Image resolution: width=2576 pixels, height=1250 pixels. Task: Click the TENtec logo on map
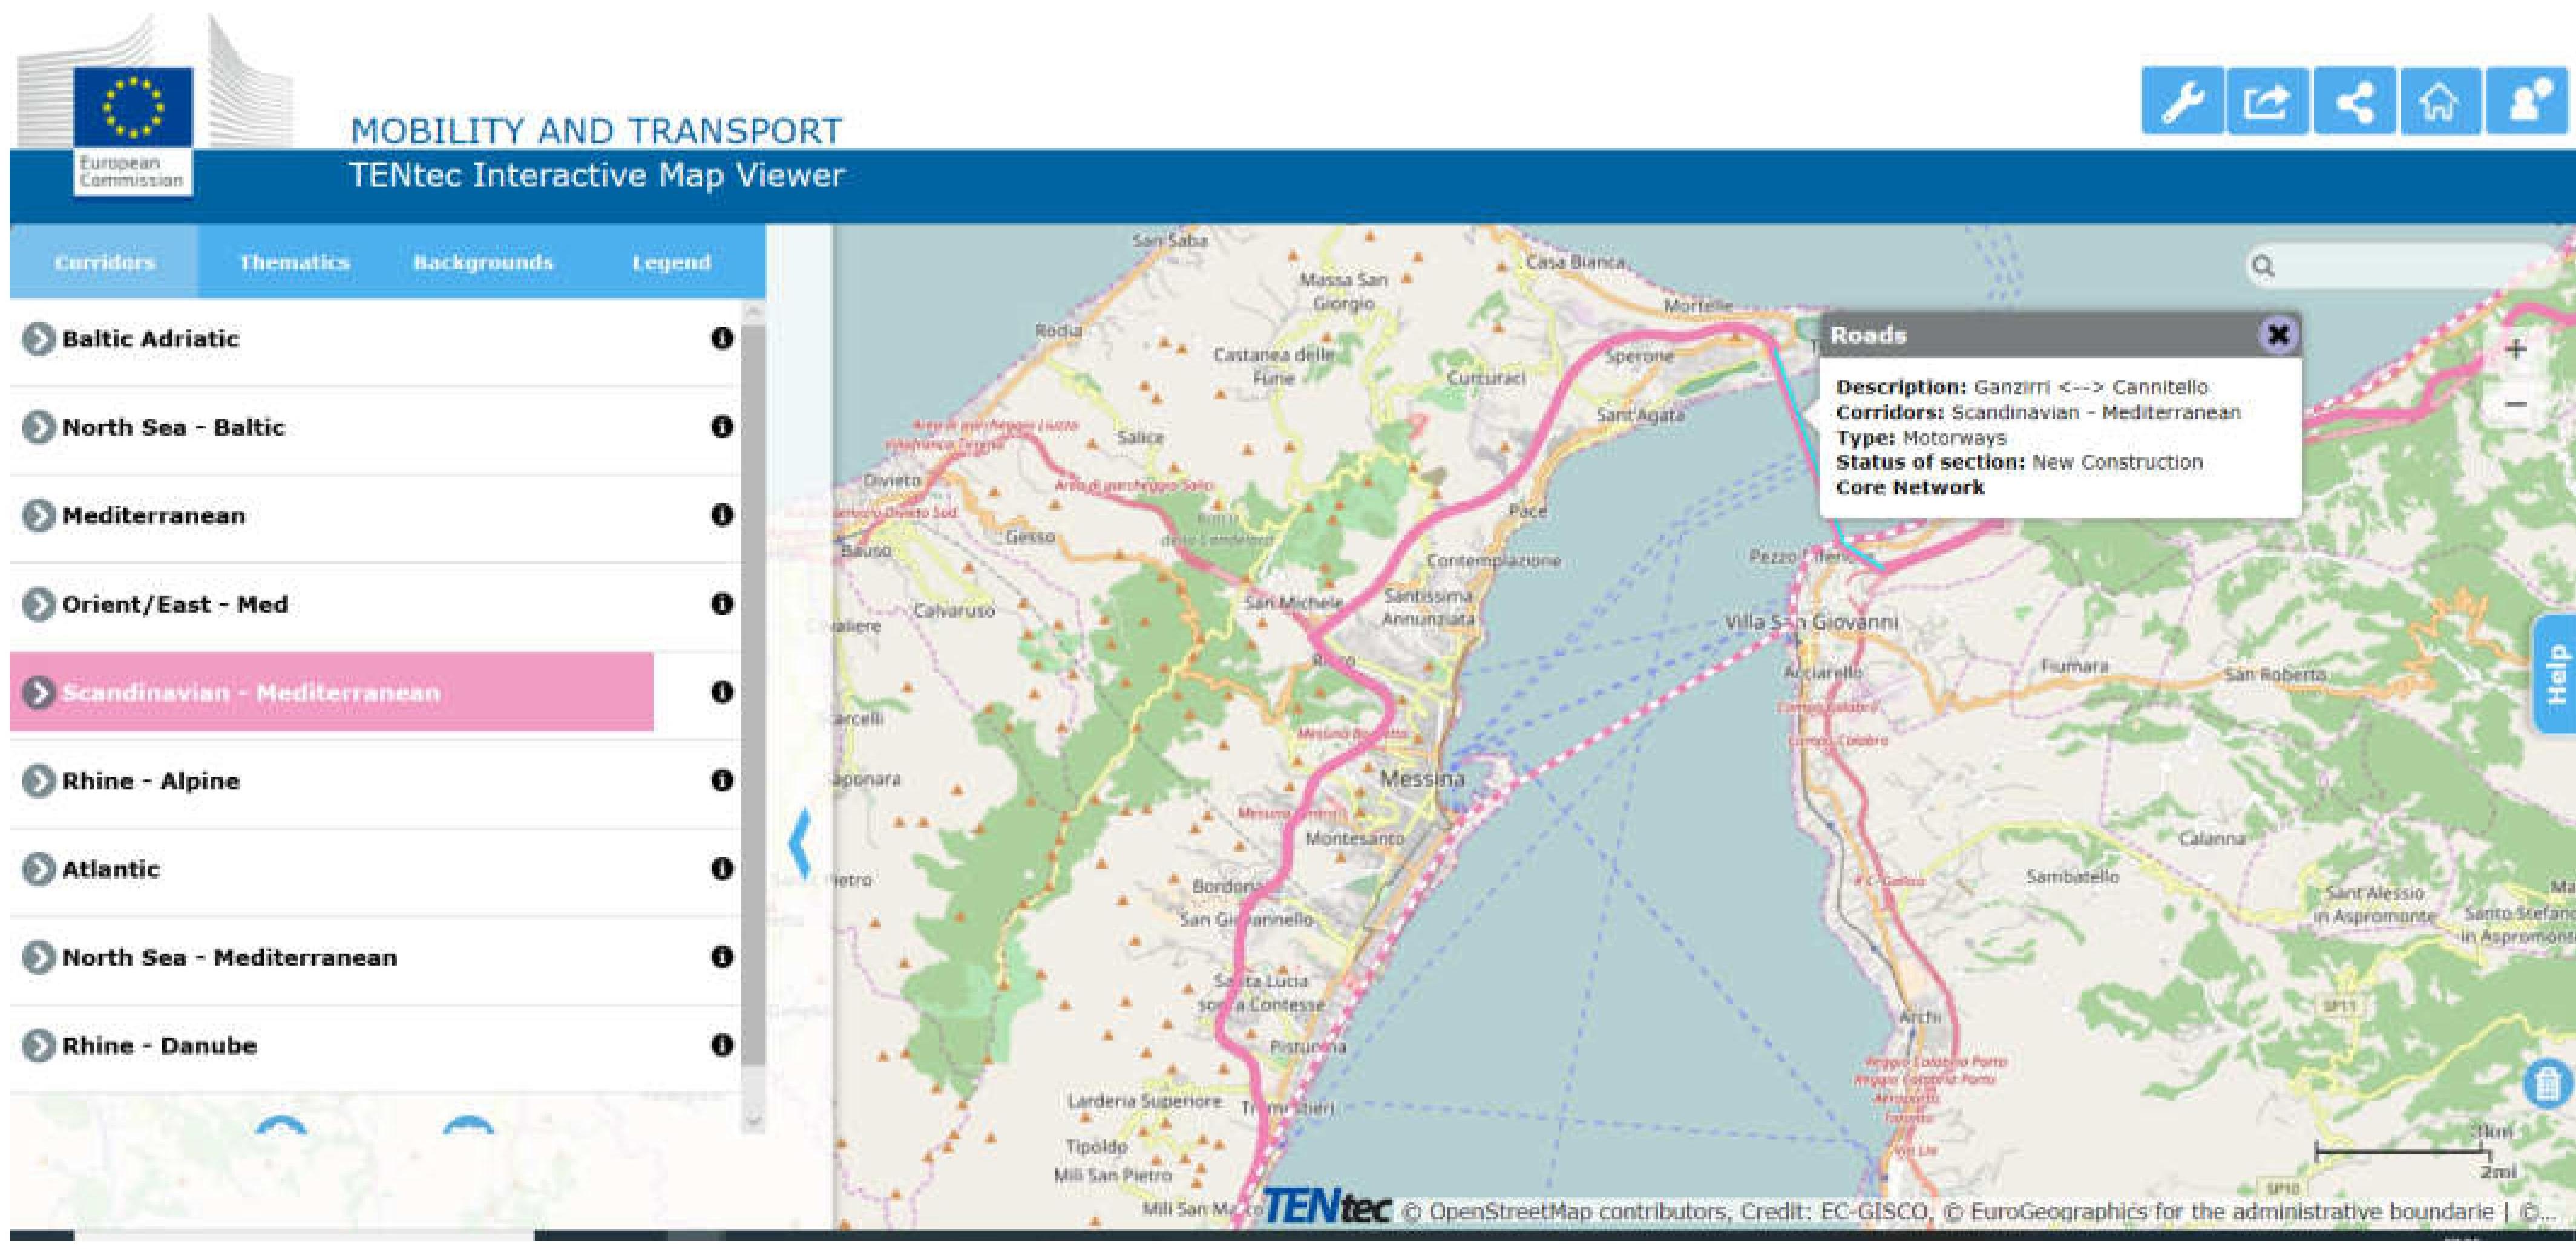[x=1327, y=1207]
